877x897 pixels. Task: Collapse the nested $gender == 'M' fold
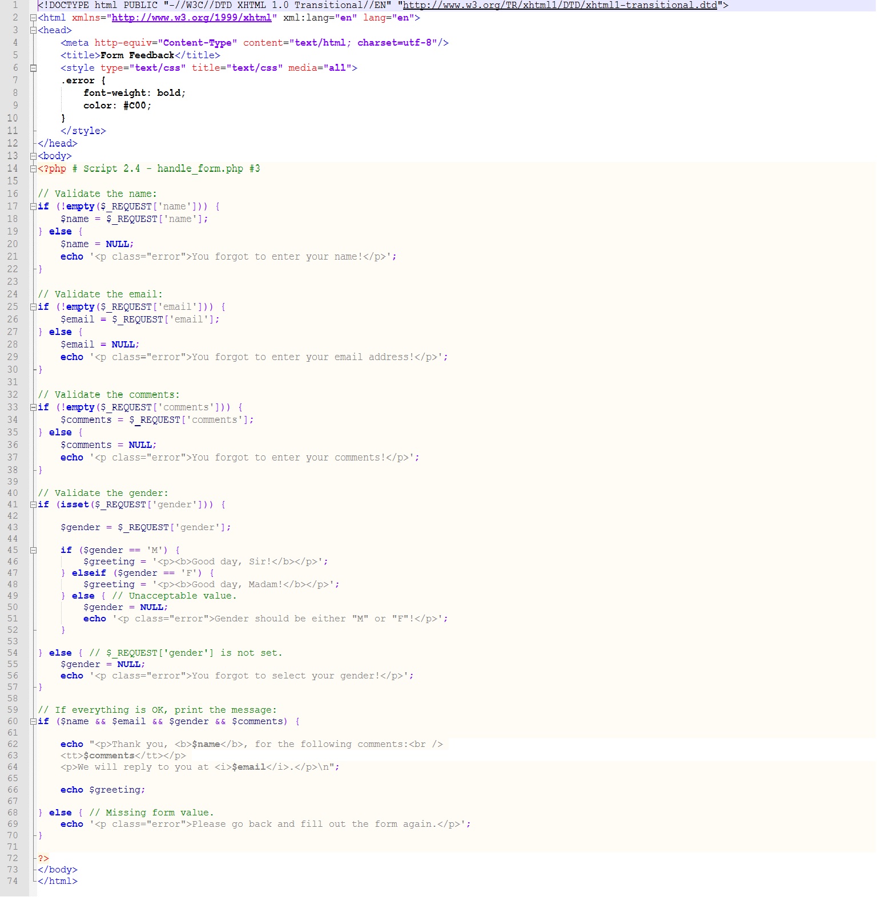click(33, 550)
